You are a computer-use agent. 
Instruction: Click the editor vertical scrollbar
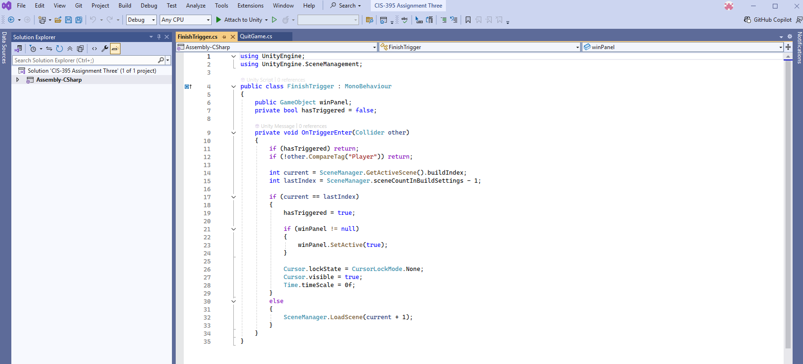[788, 203]
